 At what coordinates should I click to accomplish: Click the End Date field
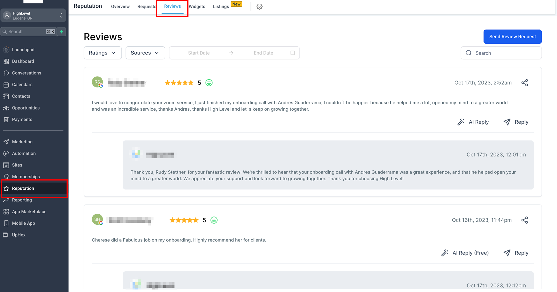[263, 53]
